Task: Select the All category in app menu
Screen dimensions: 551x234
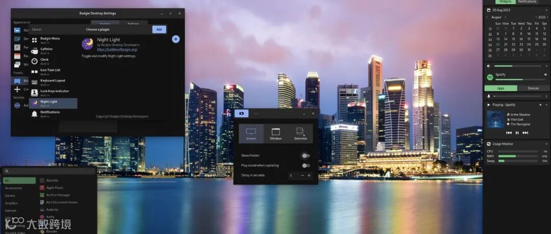Action: 20,181
